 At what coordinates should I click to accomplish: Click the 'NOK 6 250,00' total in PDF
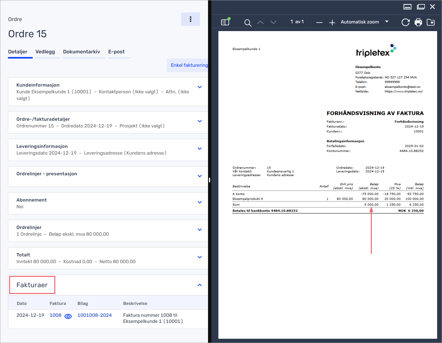click(x=411, y=211)
